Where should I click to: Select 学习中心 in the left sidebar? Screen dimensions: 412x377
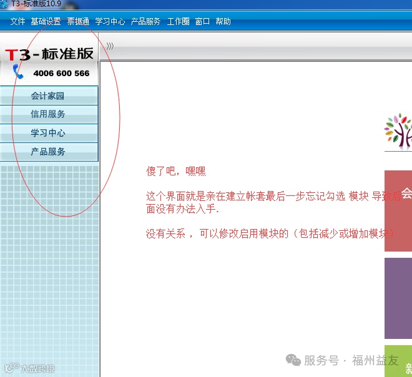[49, 133]
